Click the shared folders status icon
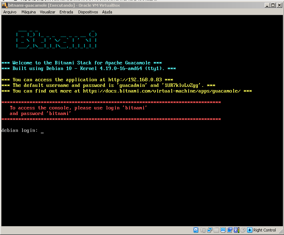Viewport: 284px width, 235px height. 216,230
